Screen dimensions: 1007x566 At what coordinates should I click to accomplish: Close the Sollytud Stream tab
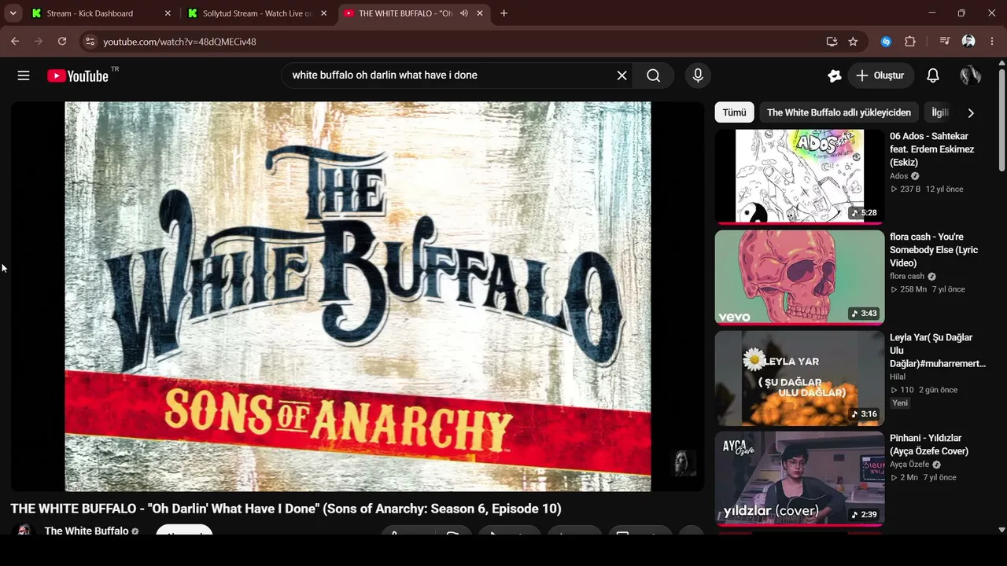click(x=323, y=13)
